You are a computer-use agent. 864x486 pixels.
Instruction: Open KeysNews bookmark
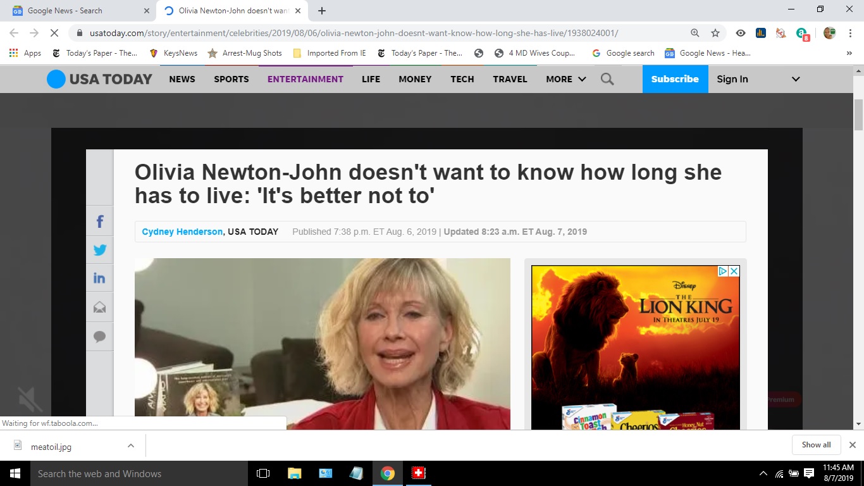pos(173,53)
